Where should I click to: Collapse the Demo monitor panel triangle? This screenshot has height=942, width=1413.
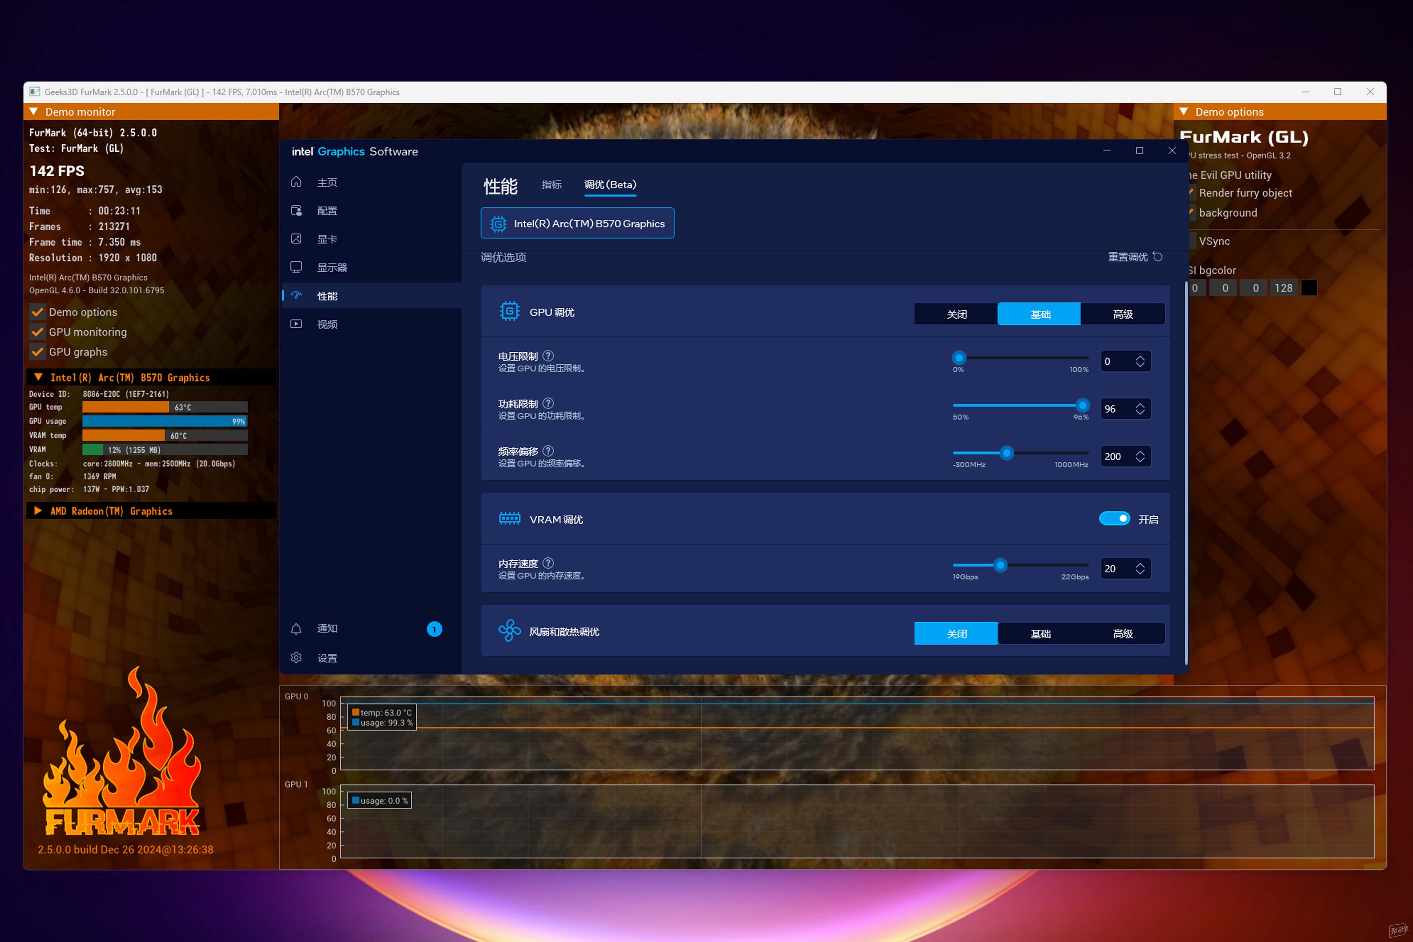[x=34, y=112]
